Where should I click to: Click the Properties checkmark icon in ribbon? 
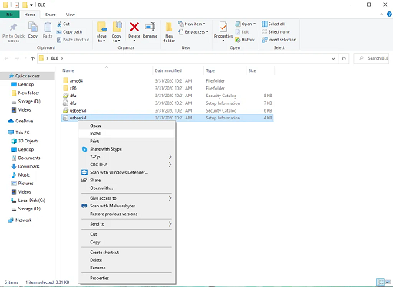click(223, 27)
